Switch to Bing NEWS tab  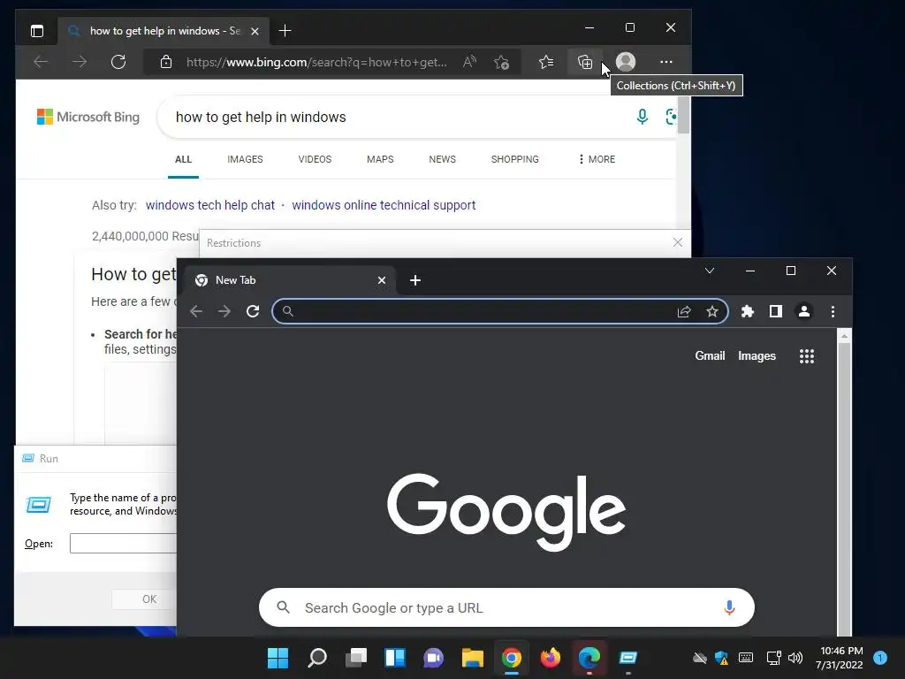click(442, 159)
